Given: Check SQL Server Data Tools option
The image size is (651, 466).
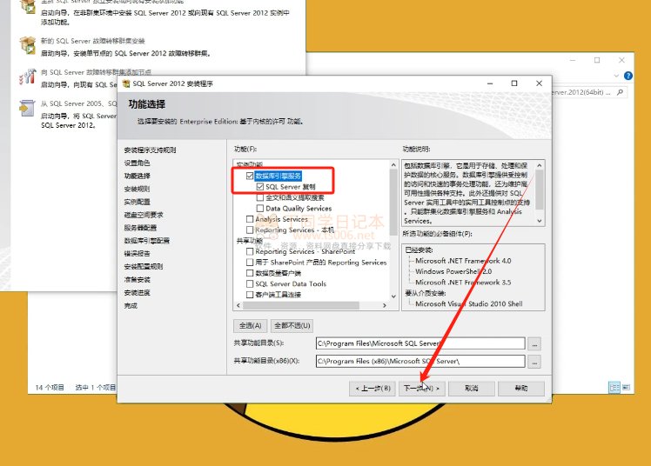Looking at the screenshot, I should point(250,283).
